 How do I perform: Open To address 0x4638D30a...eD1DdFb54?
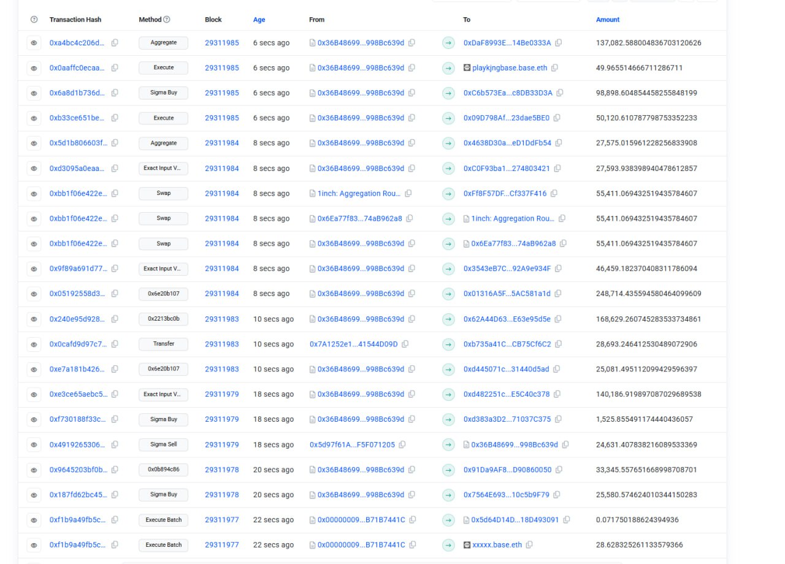pos(507,143)
